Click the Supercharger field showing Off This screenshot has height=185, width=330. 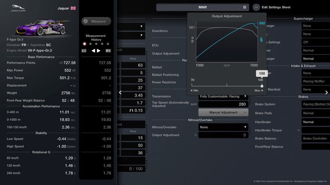[316, 42]
